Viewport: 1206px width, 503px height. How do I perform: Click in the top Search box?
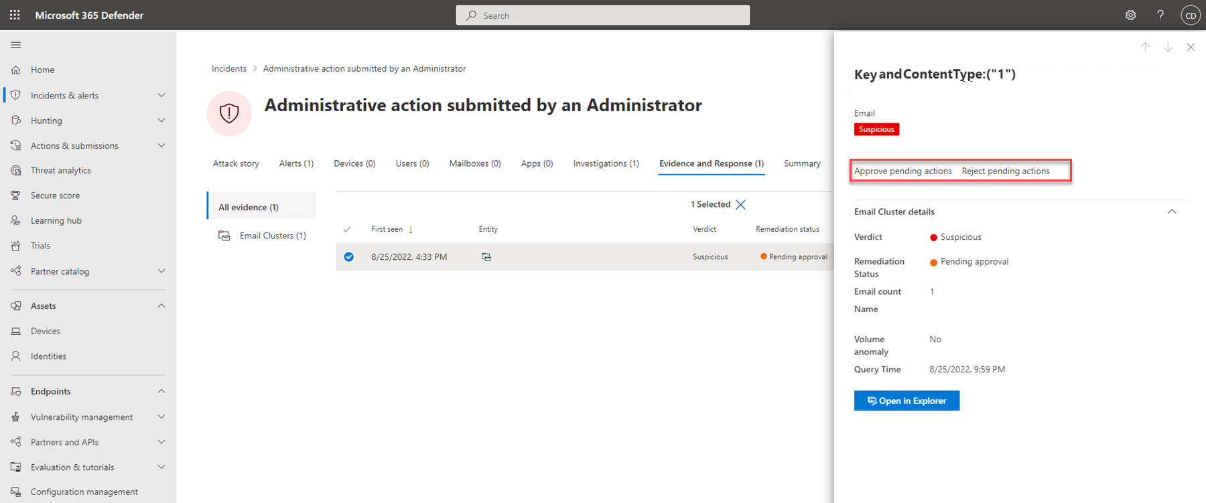point(602,15)
